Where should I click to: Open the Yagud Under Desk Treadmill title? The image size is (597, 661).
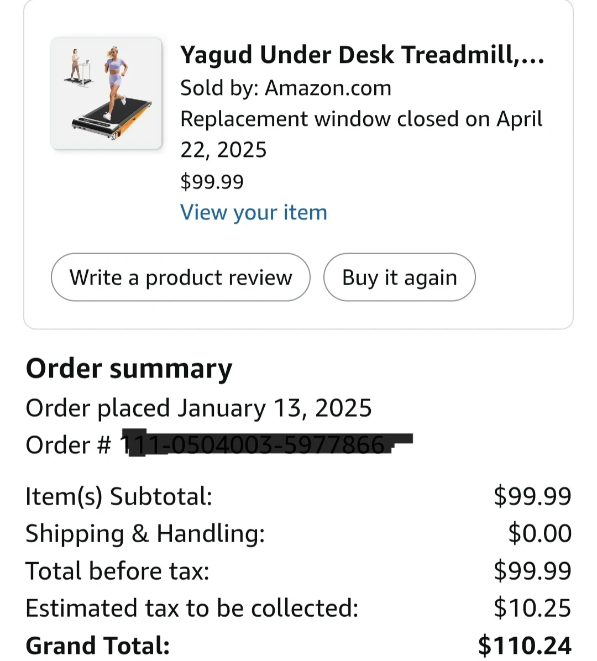[362, 55]
